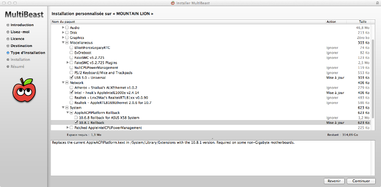
Task: Click the Taille column header
Action: coord(359,21)
